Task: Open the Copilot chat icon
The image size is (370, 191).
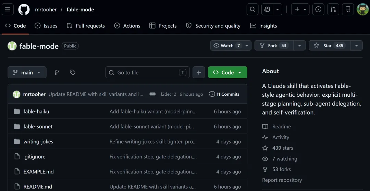Action: point(267,10)
